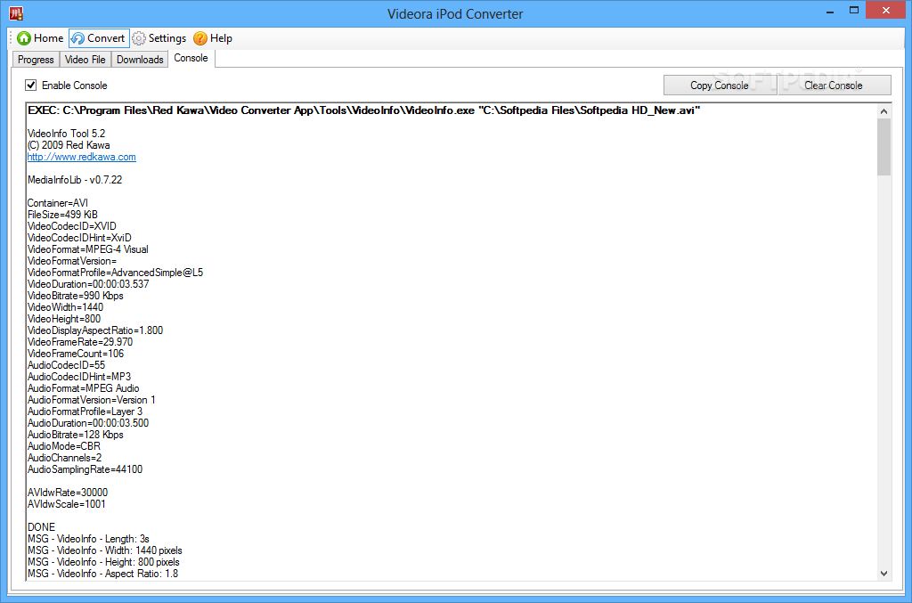
Task: Click the console scrollbar down arrow
Action: [x=884, y=574]
